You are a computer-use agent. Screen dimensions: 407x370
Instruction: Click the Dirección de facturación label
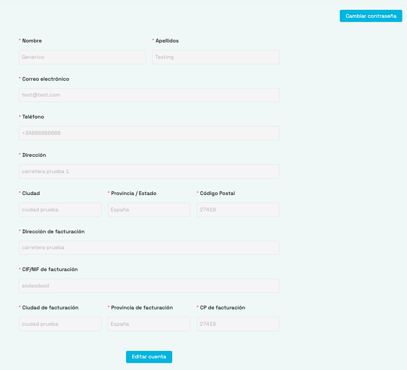pos(53,231)
